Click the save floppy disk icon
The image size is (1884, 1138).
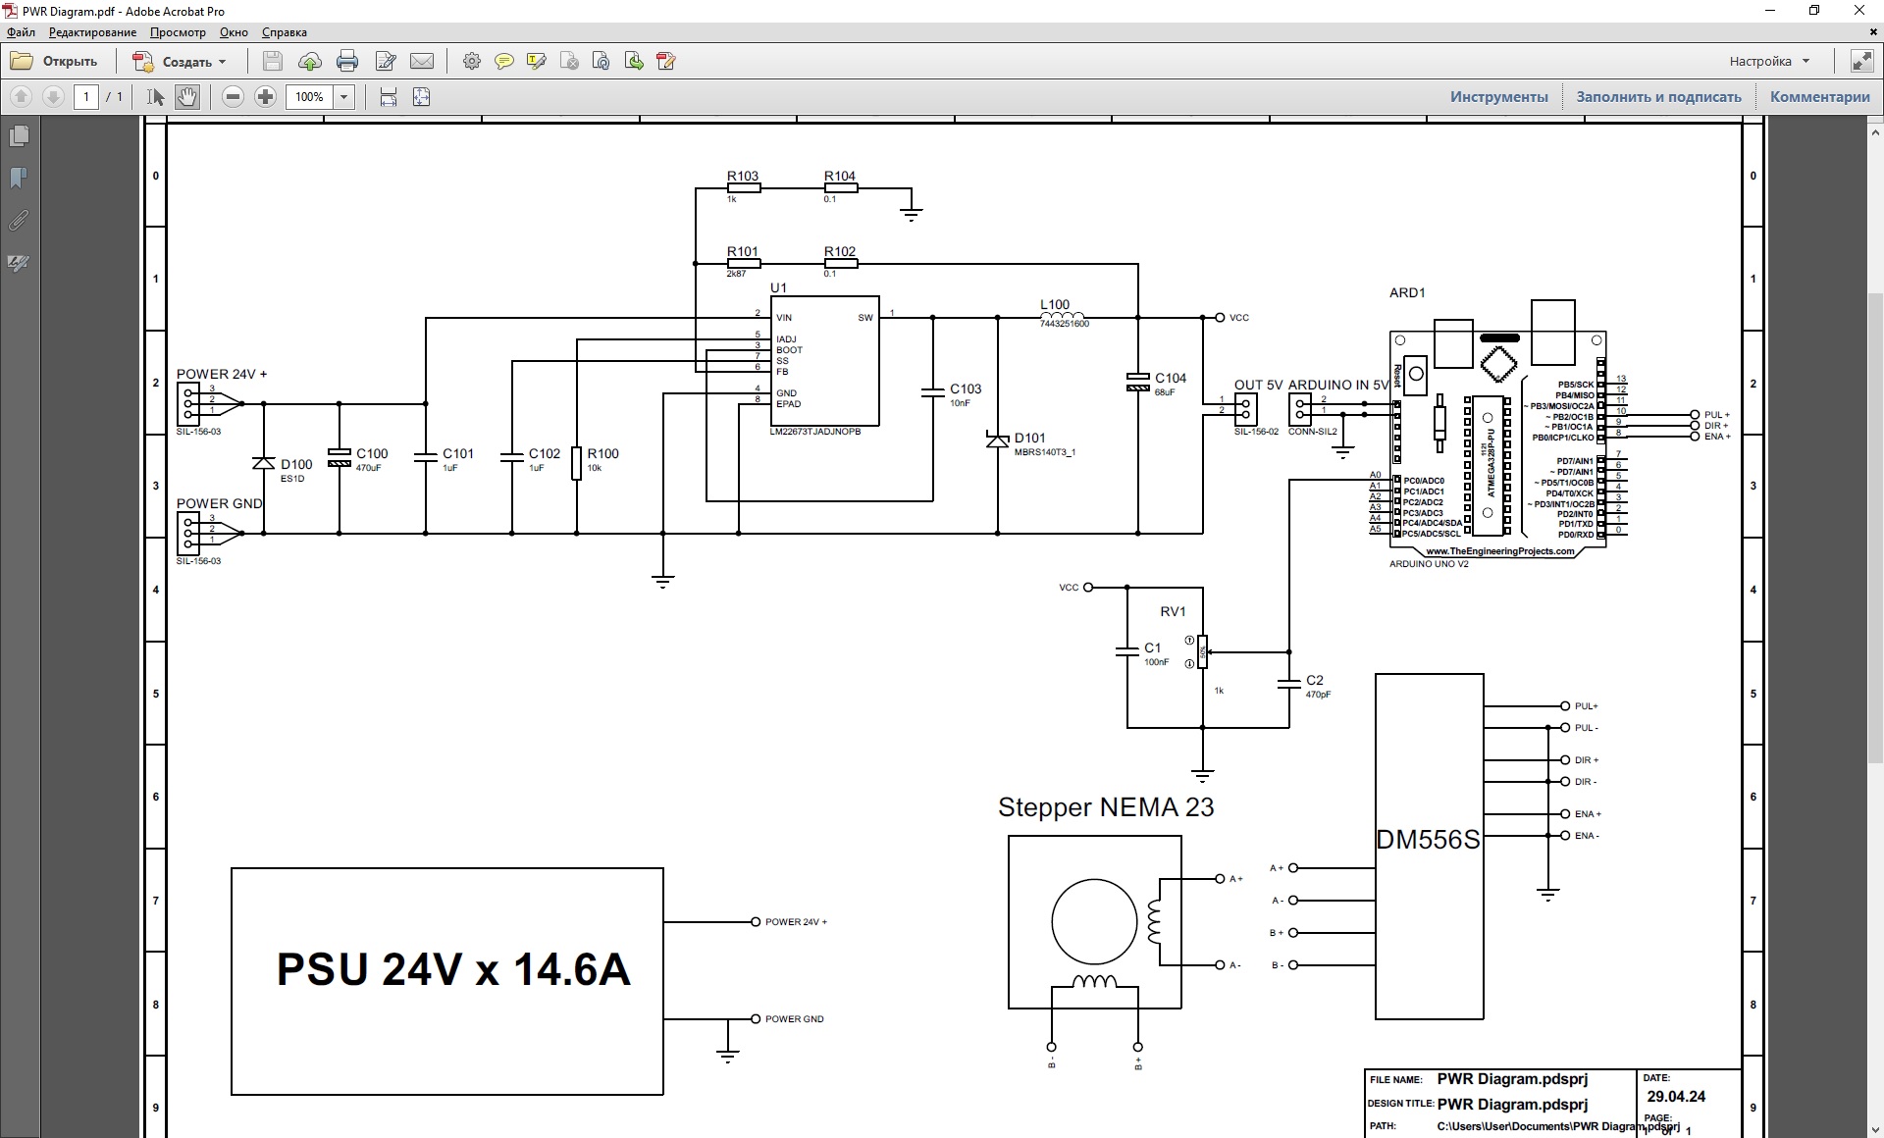(273, 61)
